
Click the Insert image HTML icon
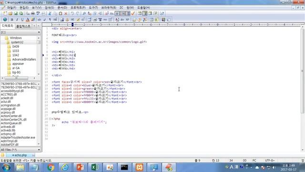coord(62,20)
